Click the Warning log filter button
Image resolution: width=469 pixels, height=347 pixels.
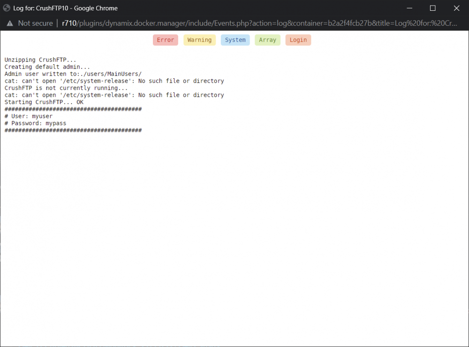tap(199, 40)
